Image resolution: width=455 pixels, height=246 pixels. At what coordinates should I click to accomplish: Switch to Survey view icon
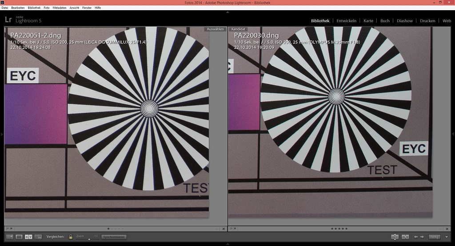[38, 237]
